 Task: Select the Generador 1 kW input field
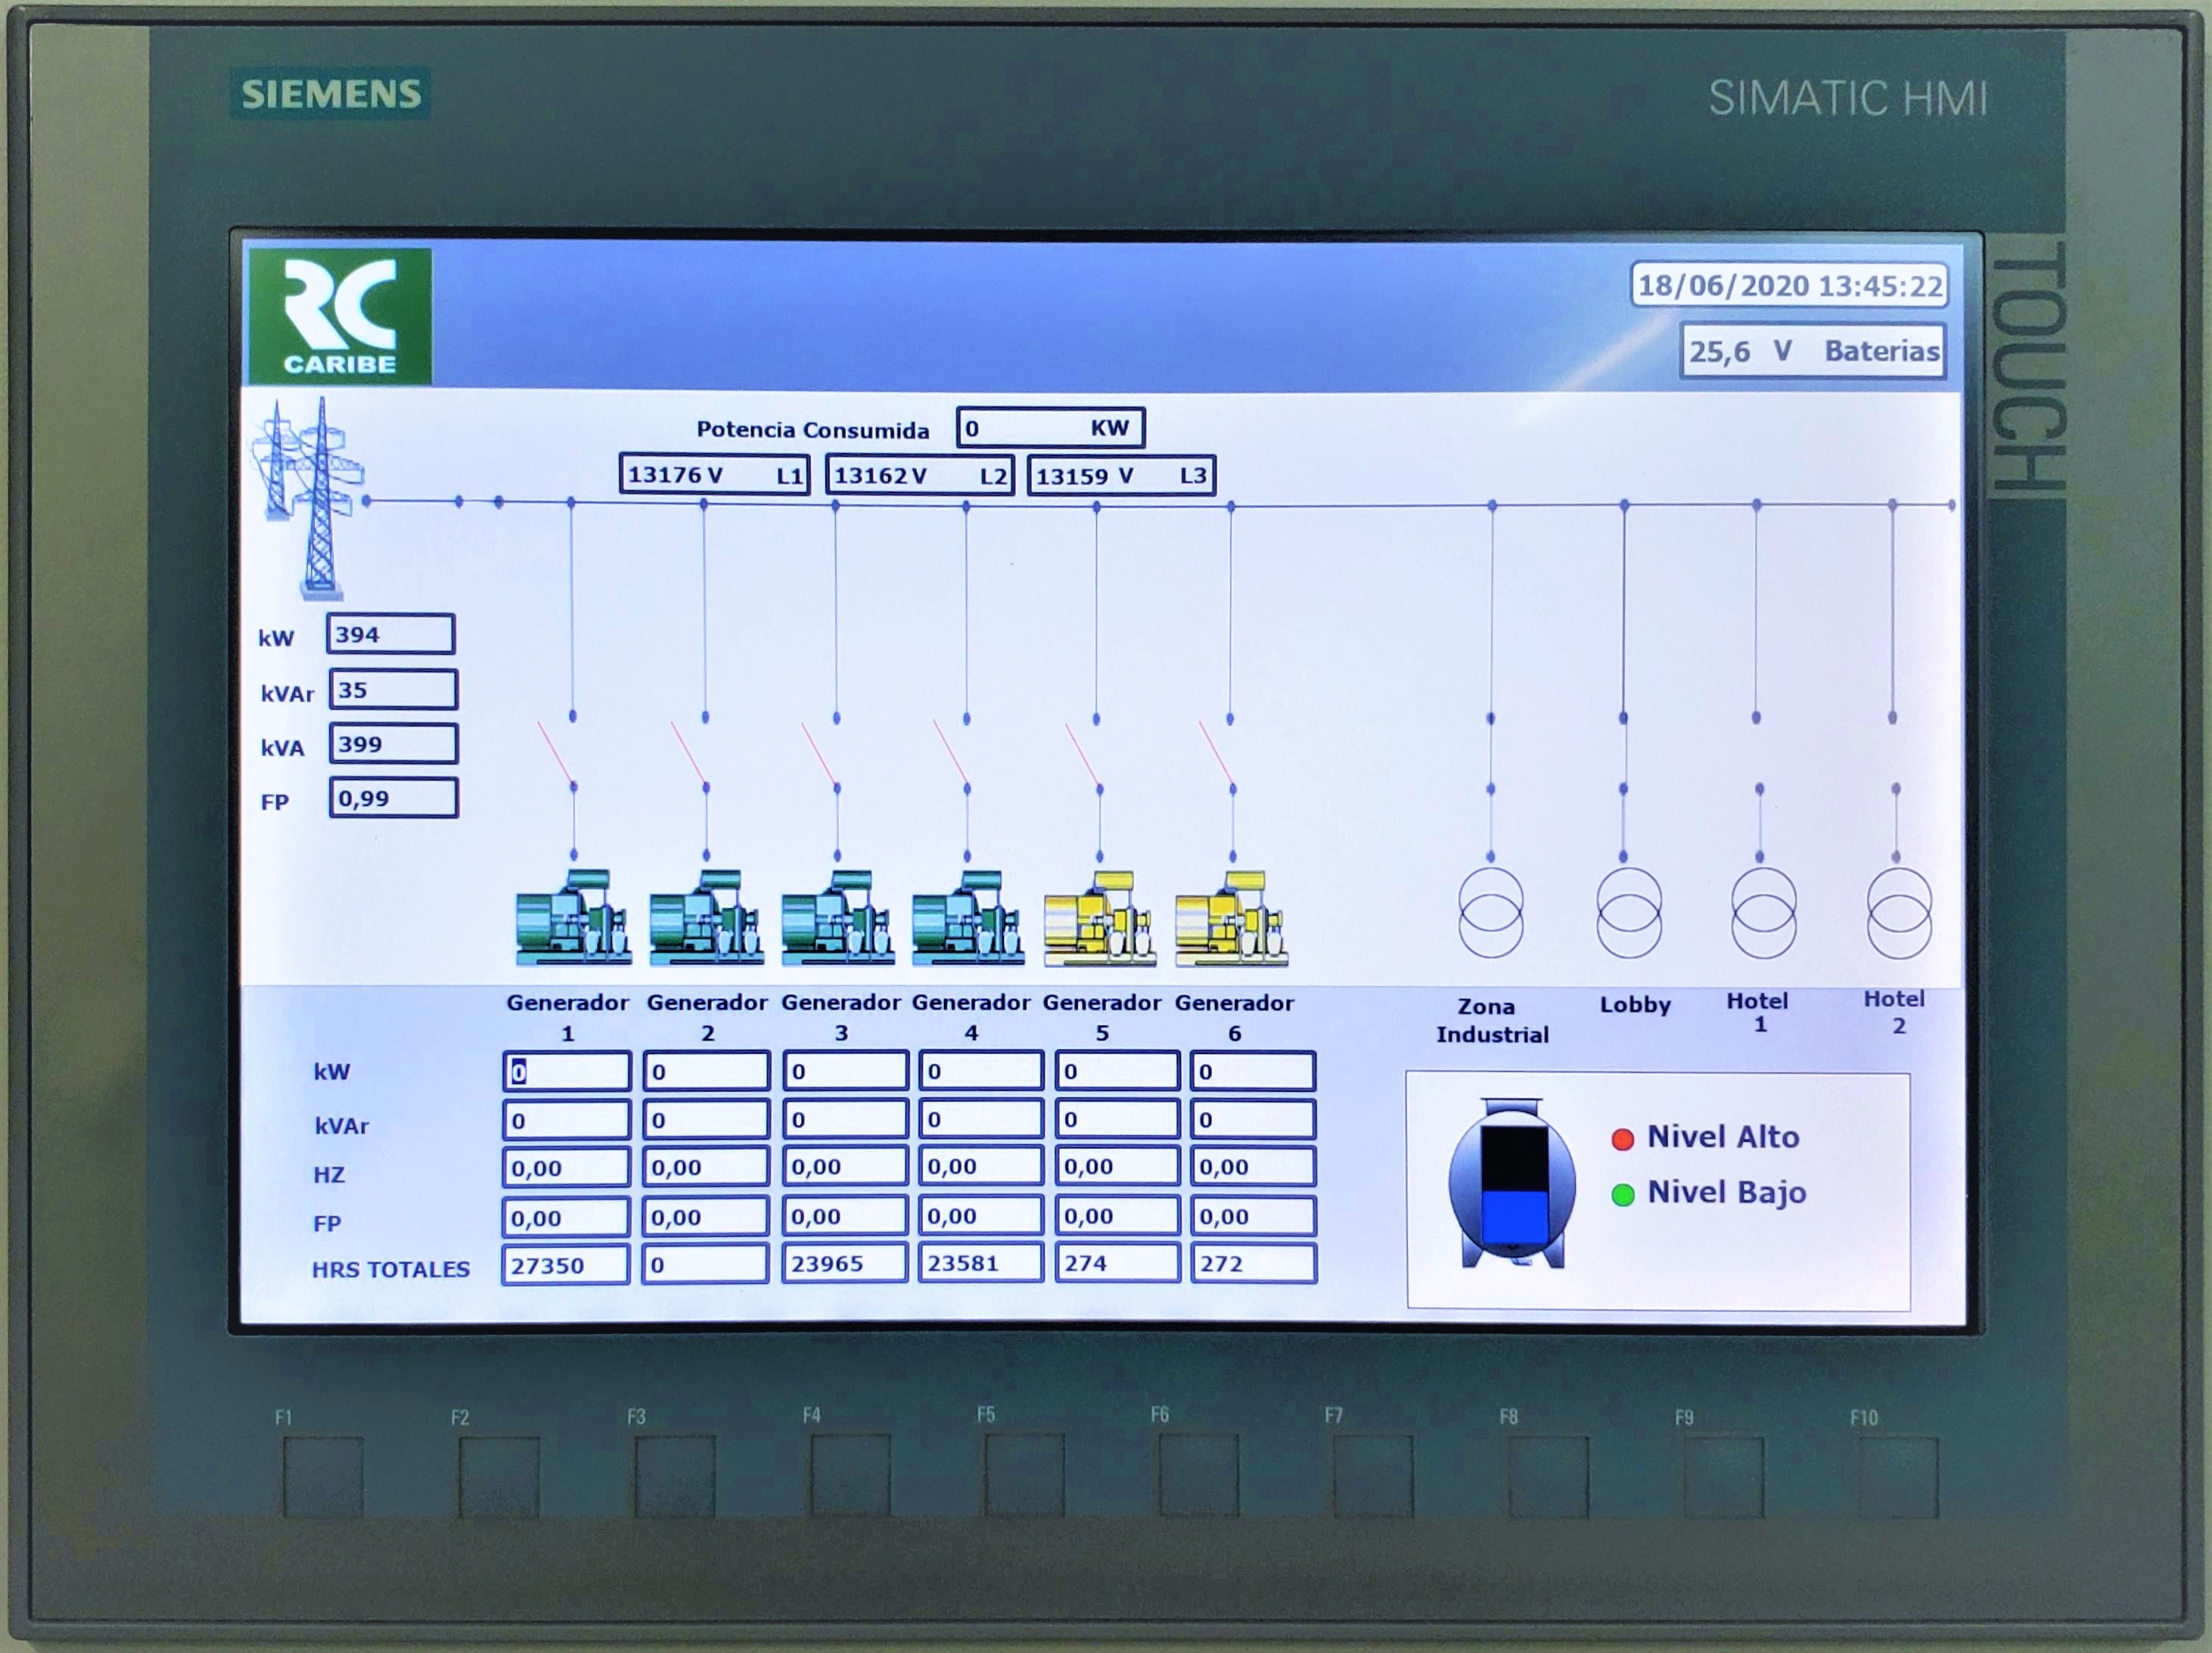tap(566, 1072)
